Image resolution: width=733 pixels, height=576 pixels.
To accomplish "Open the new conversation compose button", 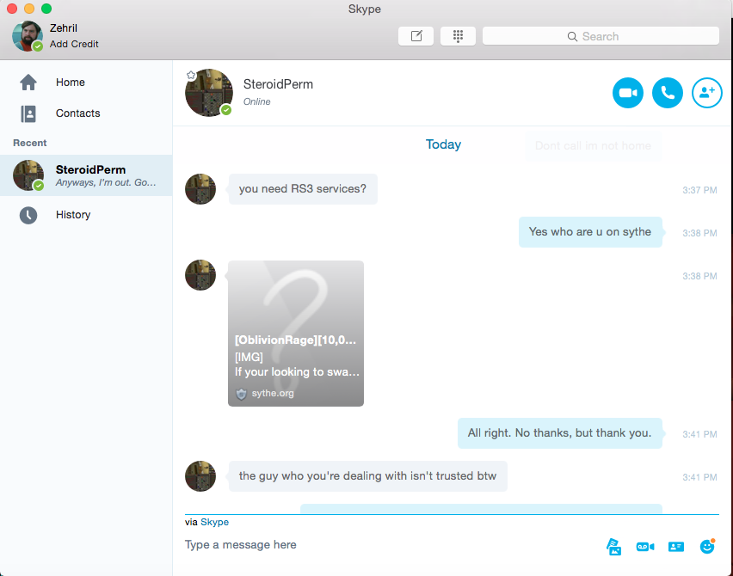I will (416, 36).
